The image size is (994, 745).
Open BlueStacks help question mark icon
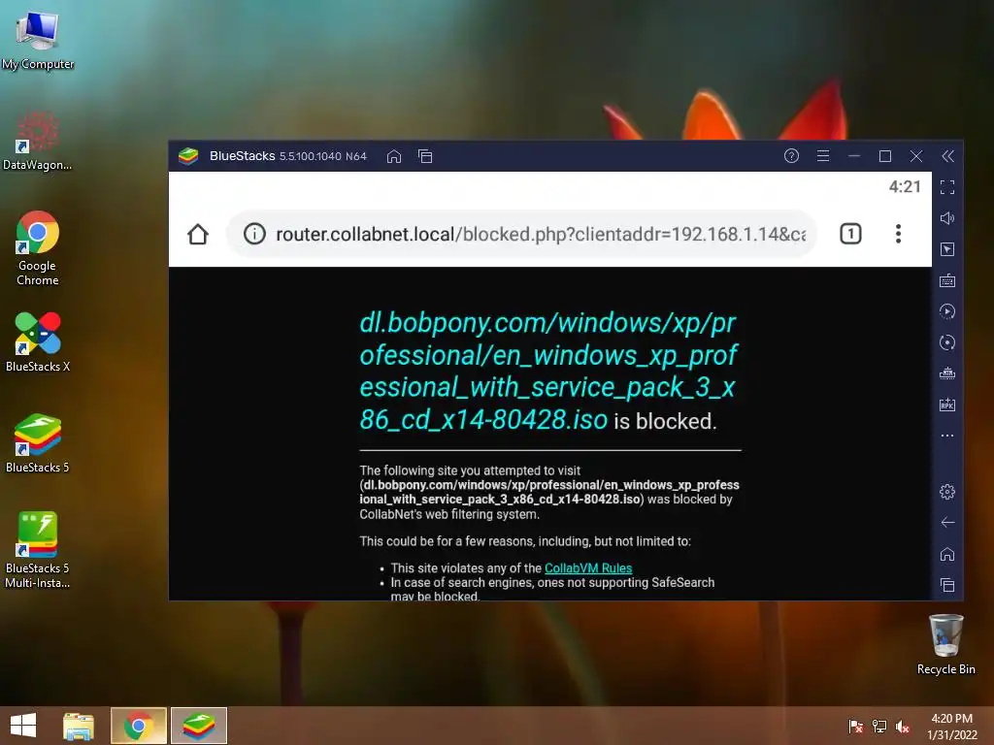791,156
